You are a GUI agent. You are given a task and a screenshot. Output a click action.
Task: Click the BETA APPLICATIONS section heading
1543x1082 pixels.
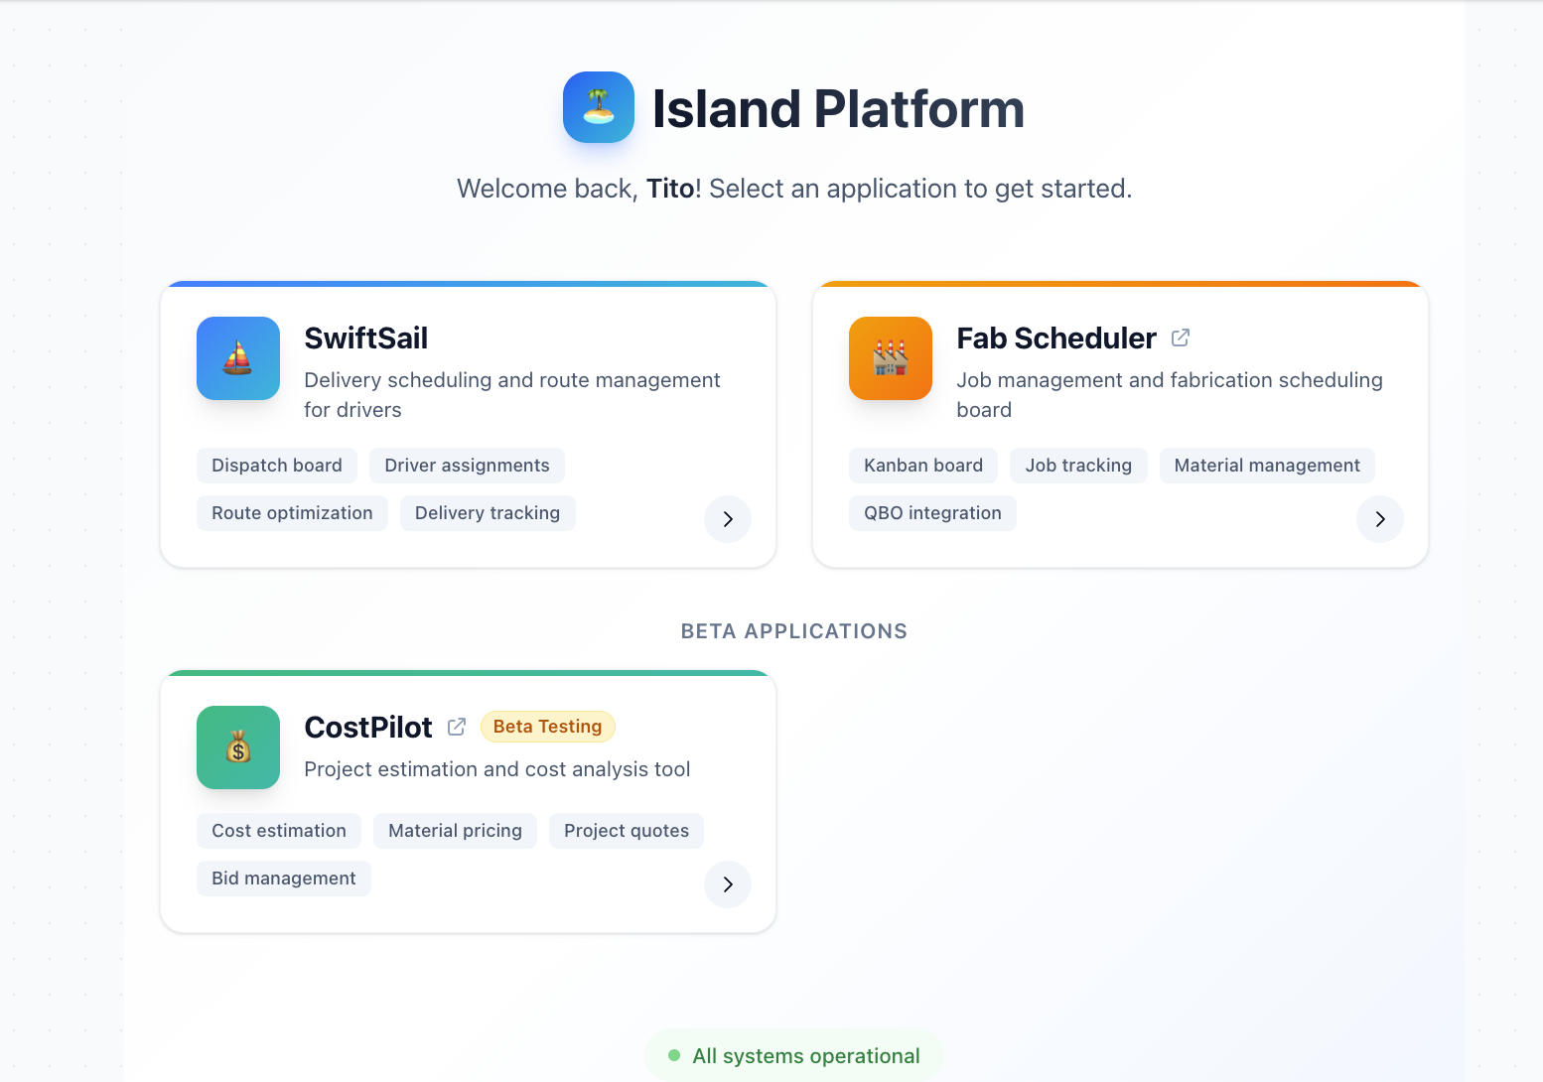[x=794, y=631]
